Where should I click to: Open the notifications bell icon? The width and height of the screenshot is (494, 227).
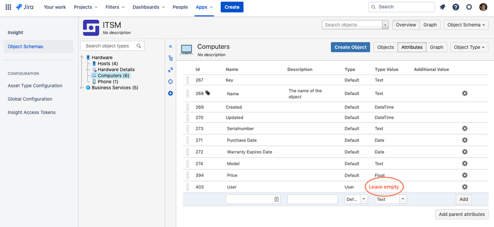(x=443, y=7)
